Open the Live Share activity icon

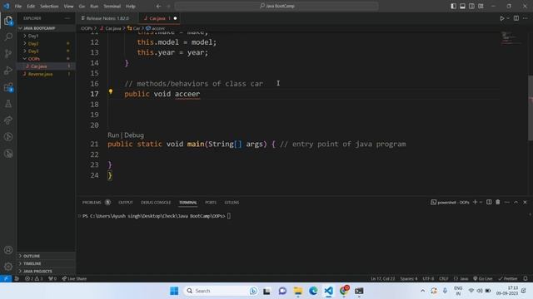click(x=8, y=120)
